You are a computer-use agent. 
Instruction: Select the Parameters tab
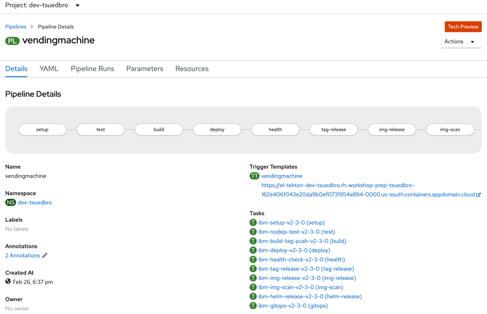(145, 69)
